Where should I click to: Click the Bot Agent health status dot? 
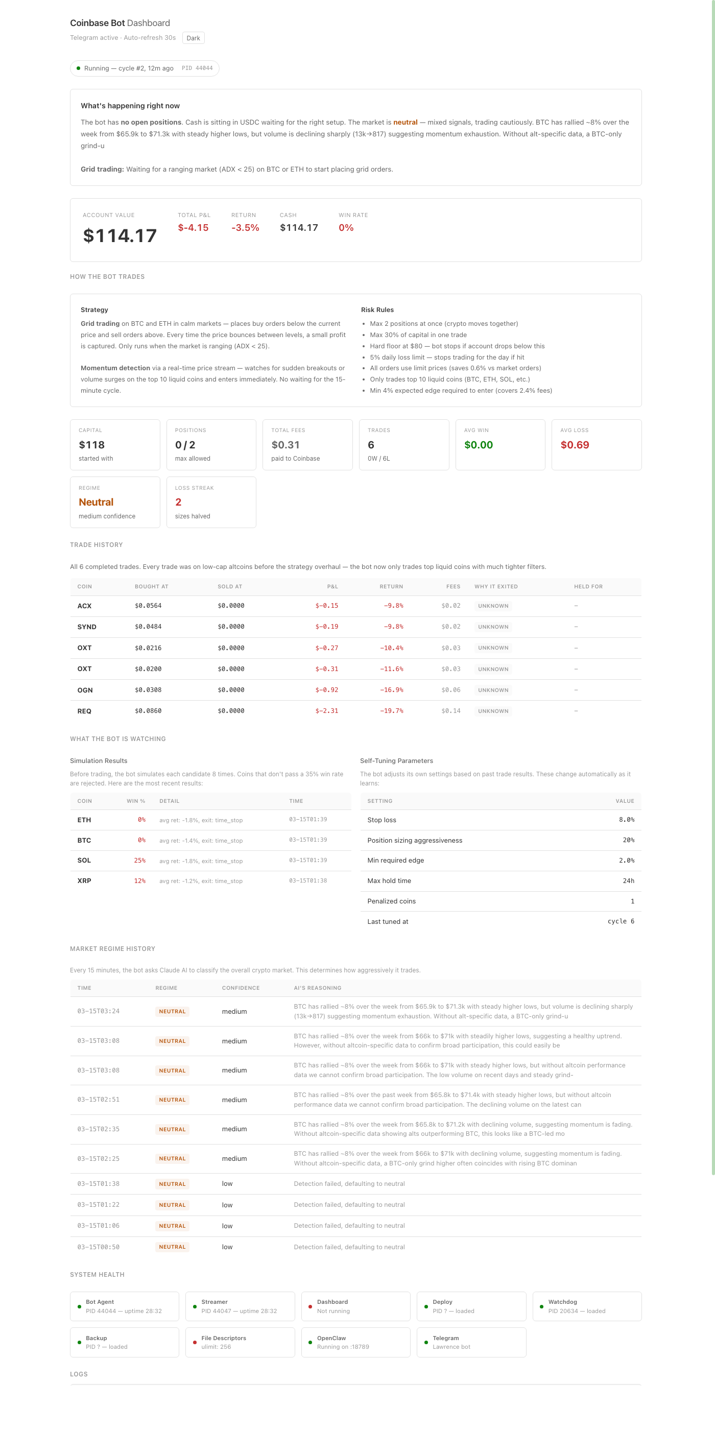point(79,1306)
